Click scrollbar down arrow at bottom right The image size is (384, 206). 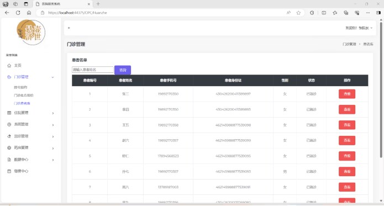click(381, 201)
